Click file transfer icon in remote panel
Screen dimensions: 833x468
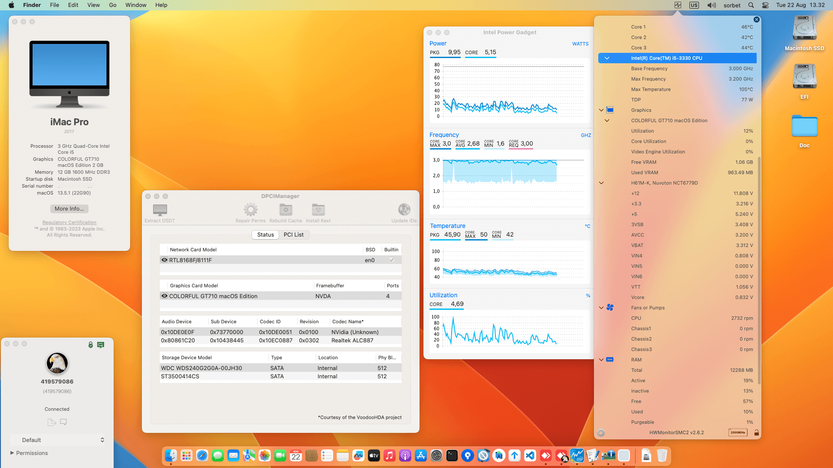(52, 422)
